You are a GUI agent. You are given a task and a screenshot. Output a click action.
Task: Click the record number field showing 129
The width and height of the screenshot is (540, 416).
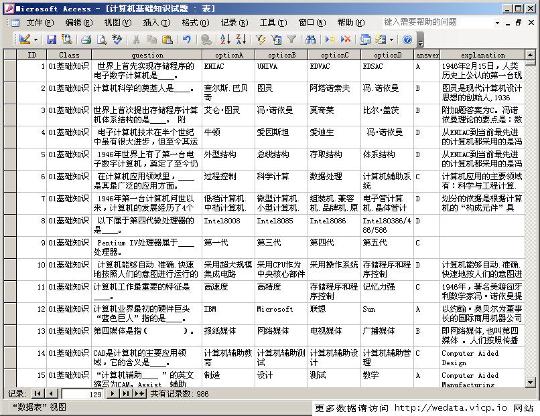[x=82, y=394]
